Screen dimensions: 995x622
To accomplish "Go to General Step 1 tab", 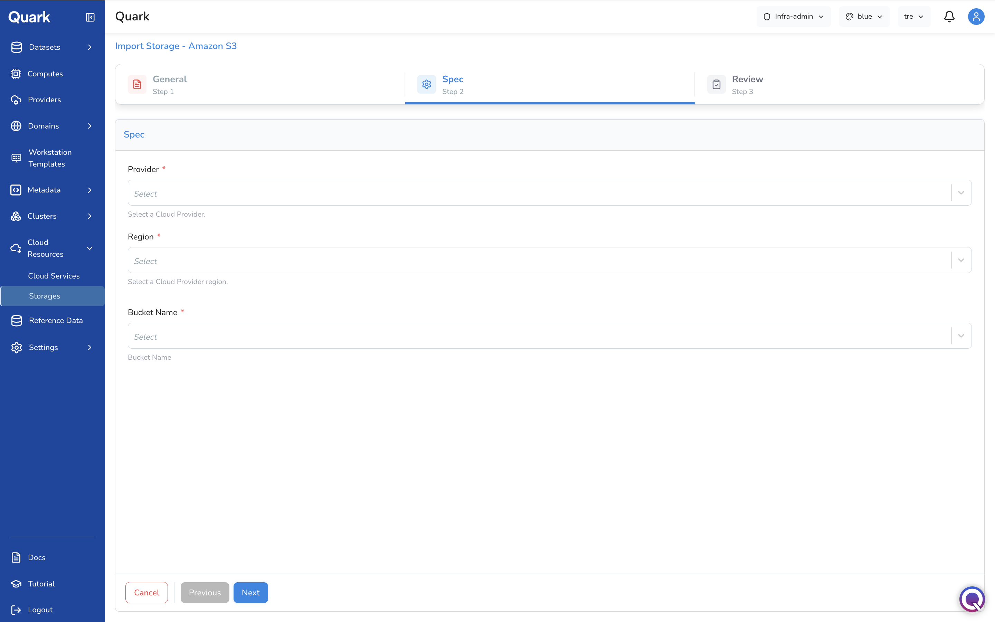I will pos(260,84).
